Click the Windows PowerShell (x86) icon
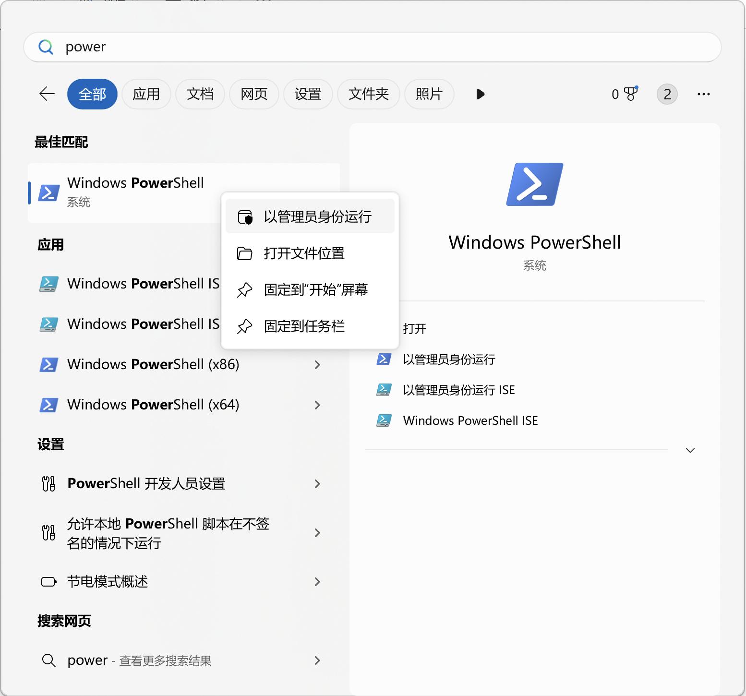The height and width of the screenshot is (696, 746). tap(49, 365)
